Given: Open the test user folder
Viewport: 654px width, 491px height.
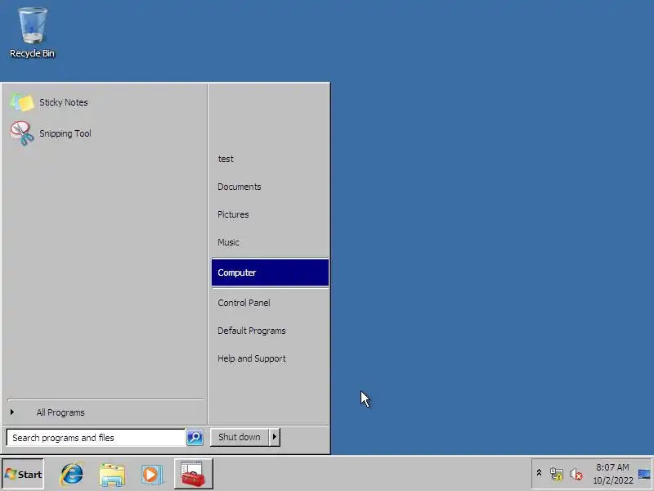Looking at the screenshot, I should pyautogui.click(x=270, y=159).
